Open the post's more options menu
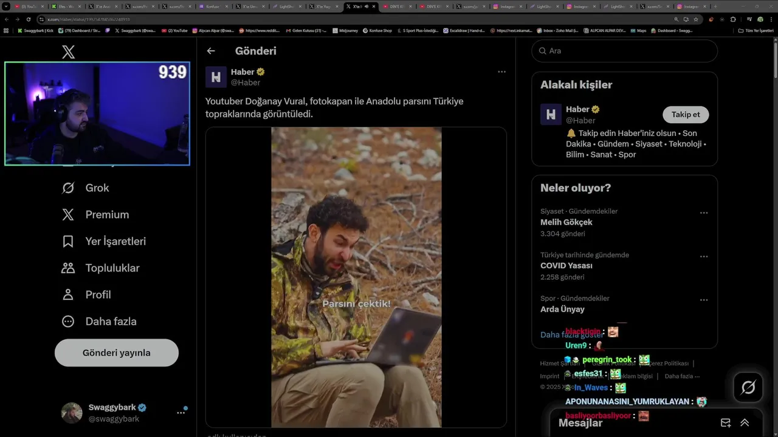The height and width of the screenshot is (437, 778). 501,72
